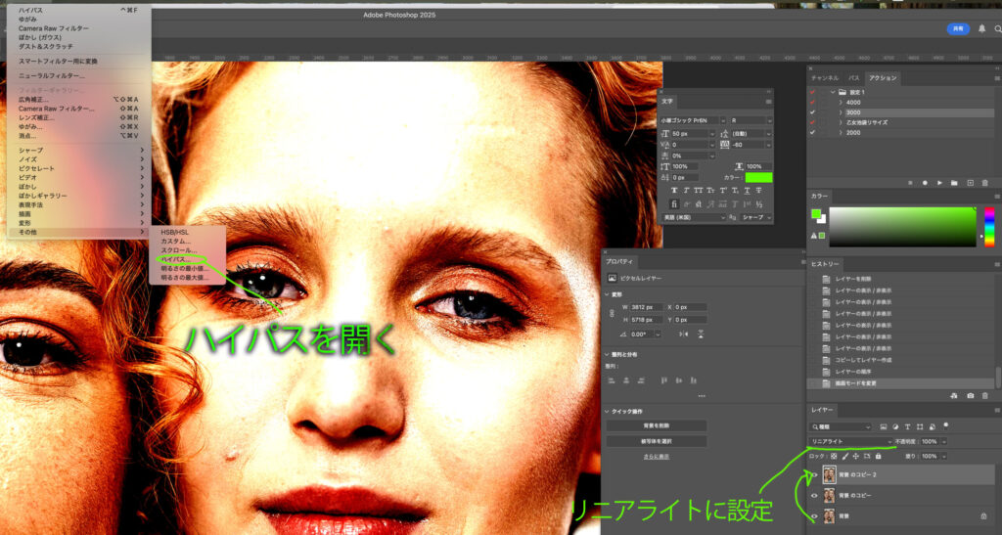Click the さらに表示 link

[657, 457]
